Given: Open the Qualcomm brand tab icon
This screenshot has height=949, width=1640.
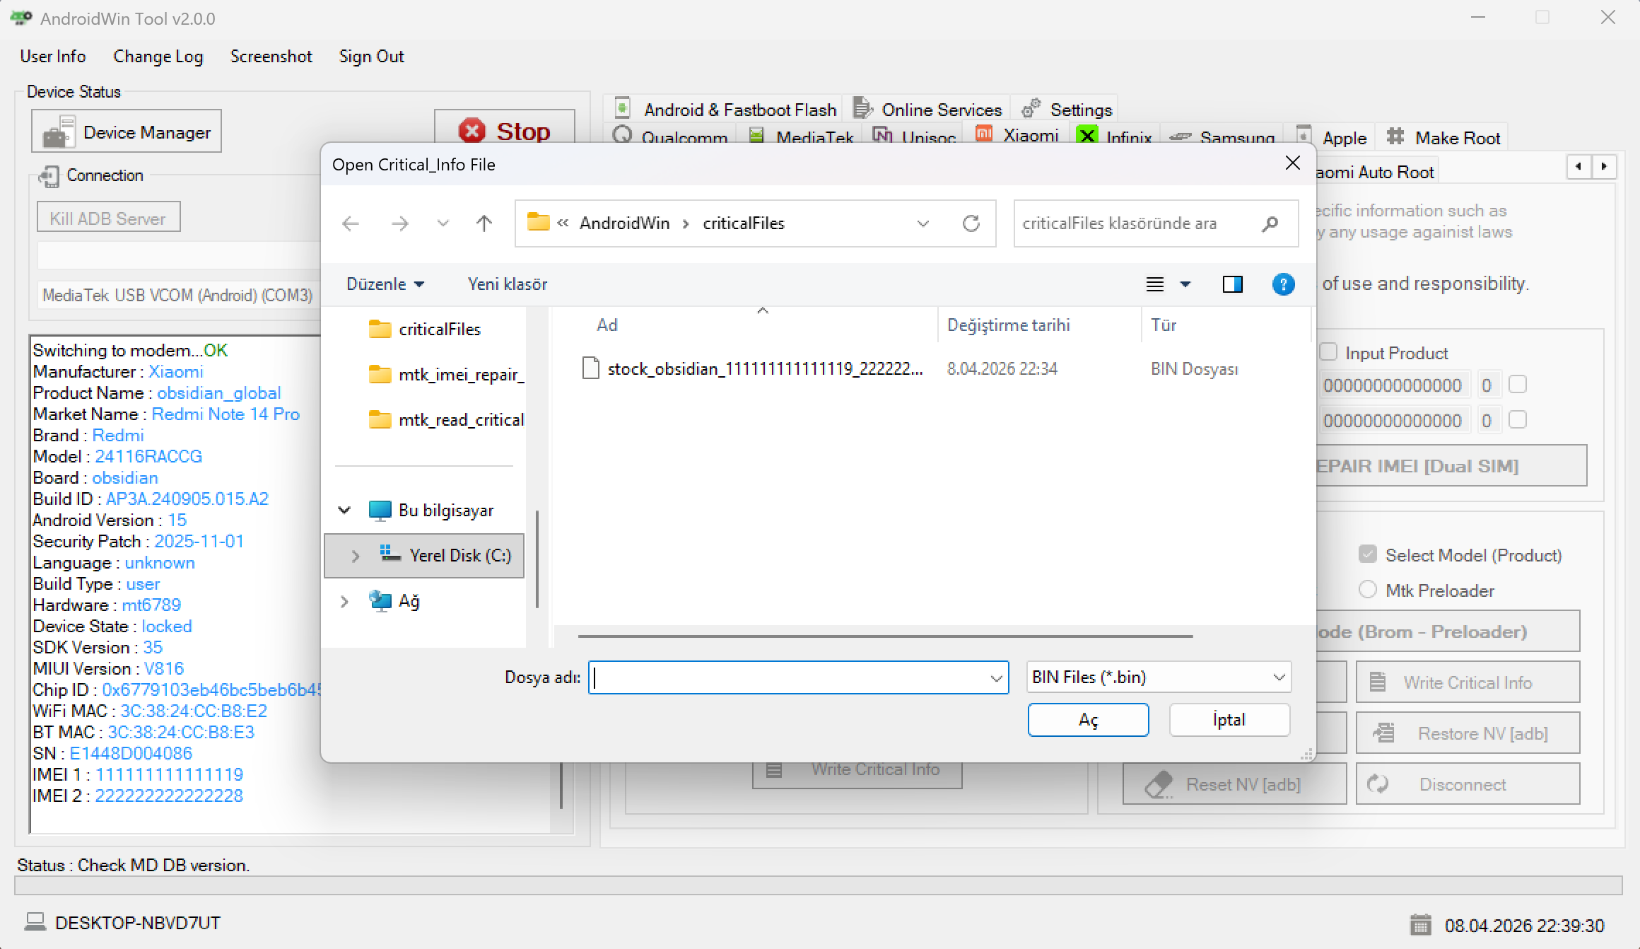Looking at the screenshot, I should 623,136.
